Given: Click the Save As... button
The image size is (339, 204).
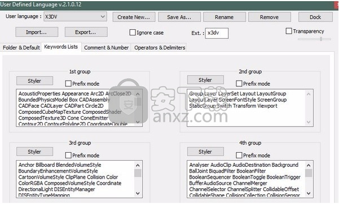Looking at the screenshot, I should tap(179, 17).
